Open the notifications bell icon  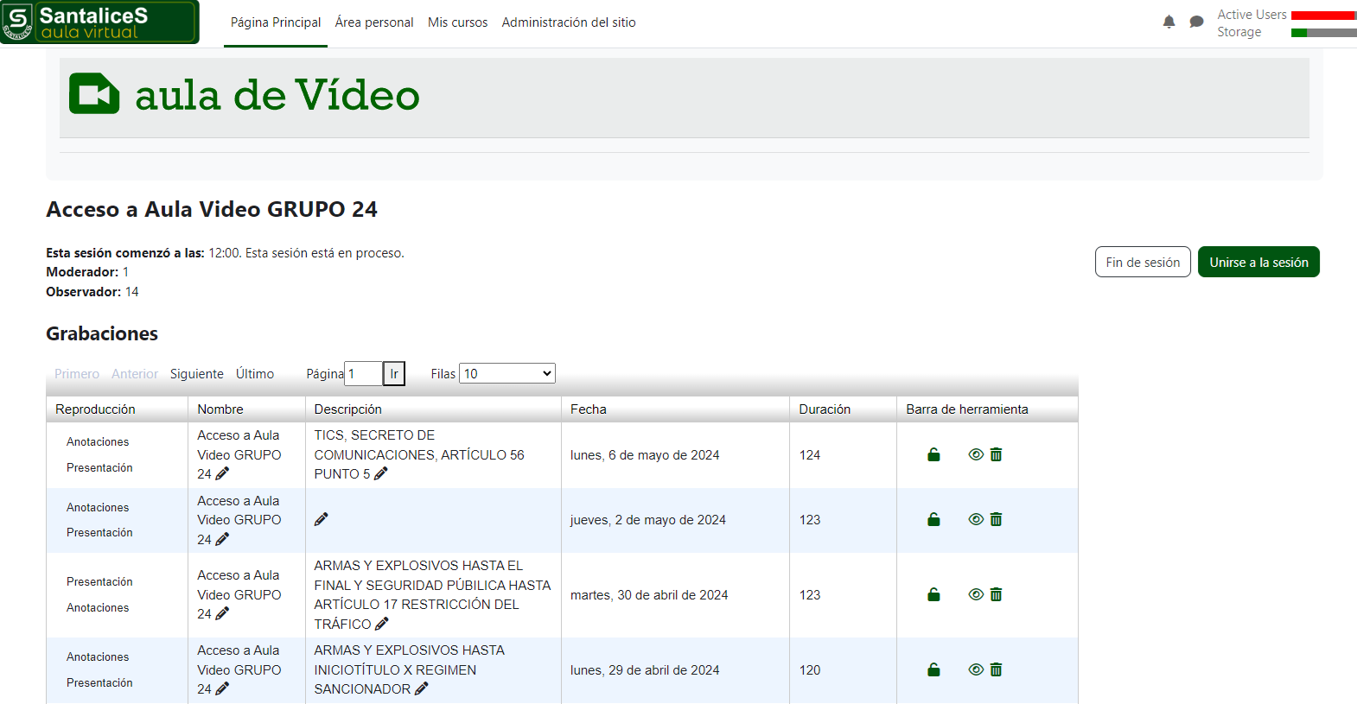(x=1169, y=22)
